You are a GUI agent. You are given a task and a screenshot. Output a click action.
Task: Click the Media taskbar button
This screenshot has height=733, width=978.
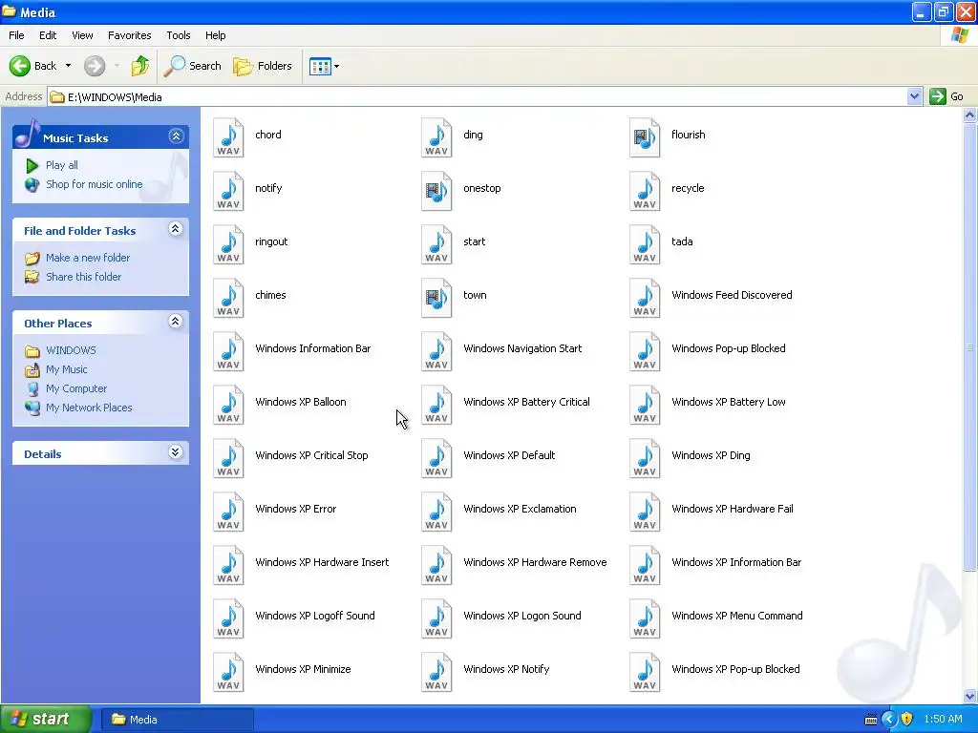[x=177, y=720]
